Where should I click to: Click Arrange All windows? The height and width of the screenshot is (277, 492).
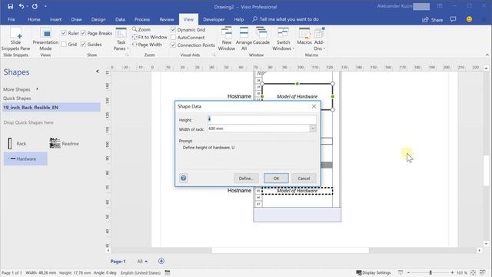[x=244, y=39]
